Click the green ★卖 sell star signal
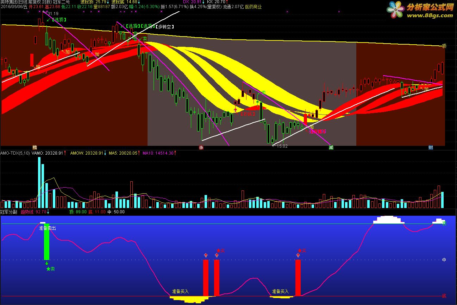Screen dimensions: 457x305 (x=50, y=269)
